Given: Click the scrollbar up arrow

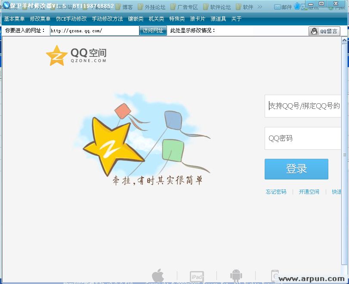Looking at the screenshot, I should coord(344,40).
